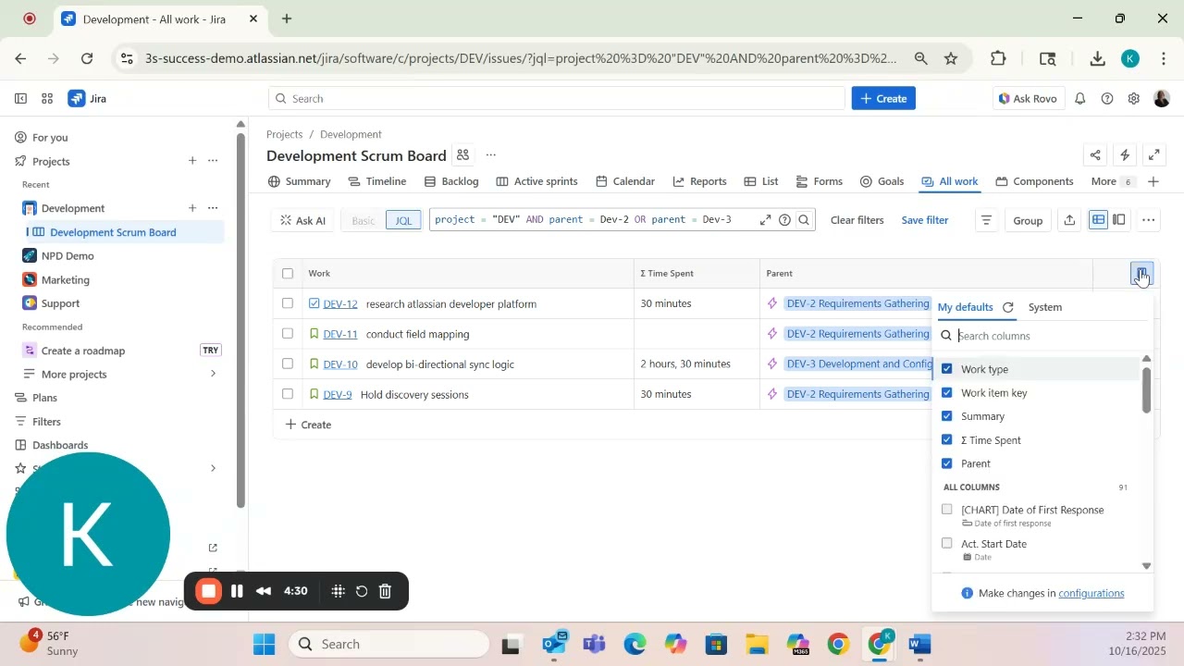
Task: Uncheck the Summary column
Action: tap(946, 416)
